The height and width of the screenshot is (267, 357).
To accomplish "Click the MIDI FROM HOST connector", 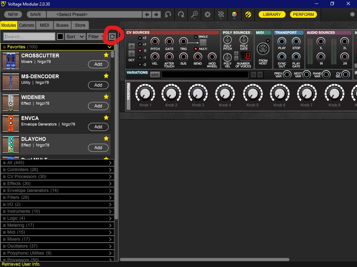I will point(263,49).
